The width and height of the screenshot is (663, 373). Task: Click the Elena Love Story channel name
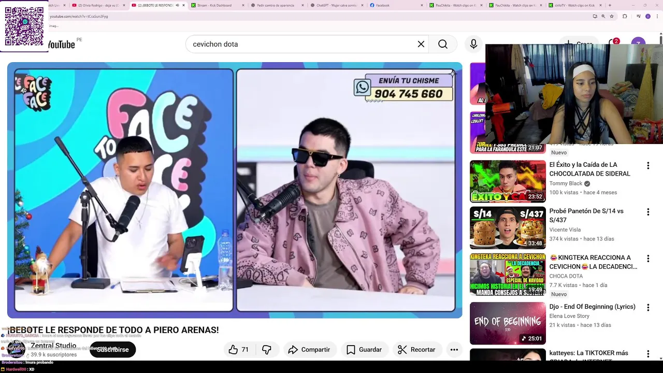pyautogui.click(x=569, y=316)
